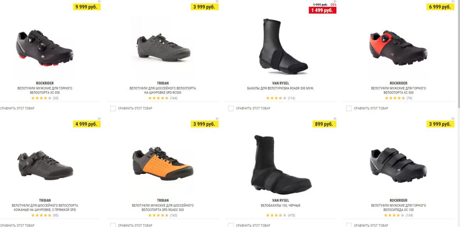Open red Rockrider XC 500 shoe image
Image resolution: width=460 pixels, height=227 pixels.
[398, 48]
